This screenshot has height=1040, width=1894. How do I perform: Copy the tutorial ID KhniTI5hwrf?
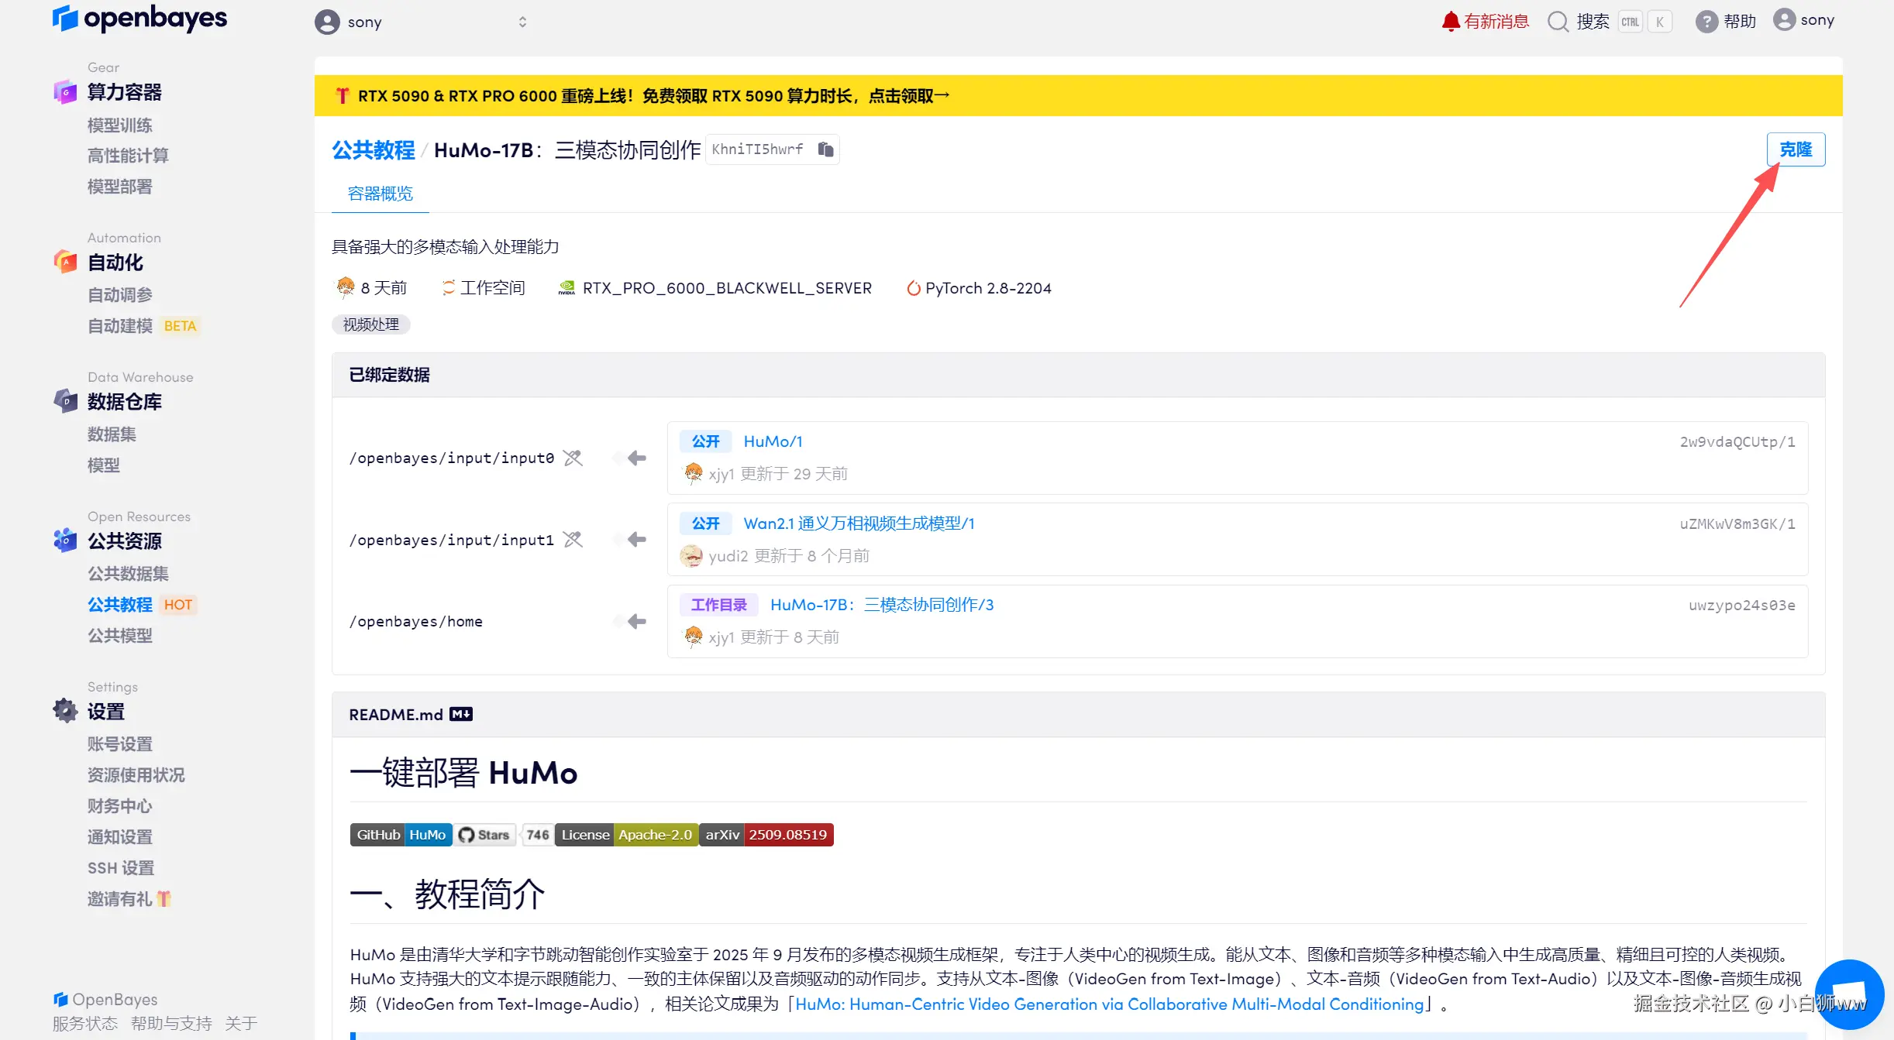[x=825, y=149]
